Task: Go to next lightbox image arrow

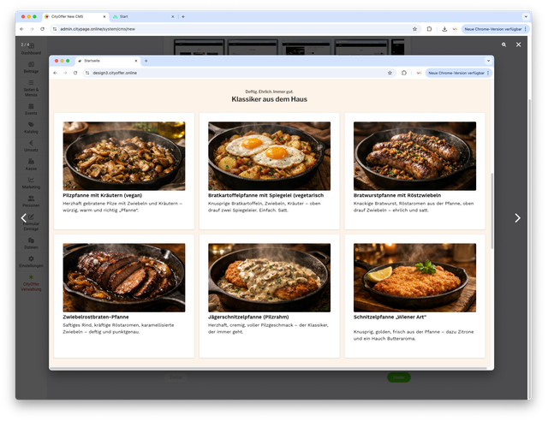Action: click(517, 218)
